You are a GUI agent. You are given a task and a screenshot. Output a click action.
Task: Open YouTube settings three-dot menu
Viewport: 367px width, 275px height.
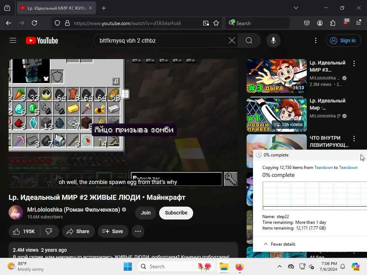pos(316,40)
